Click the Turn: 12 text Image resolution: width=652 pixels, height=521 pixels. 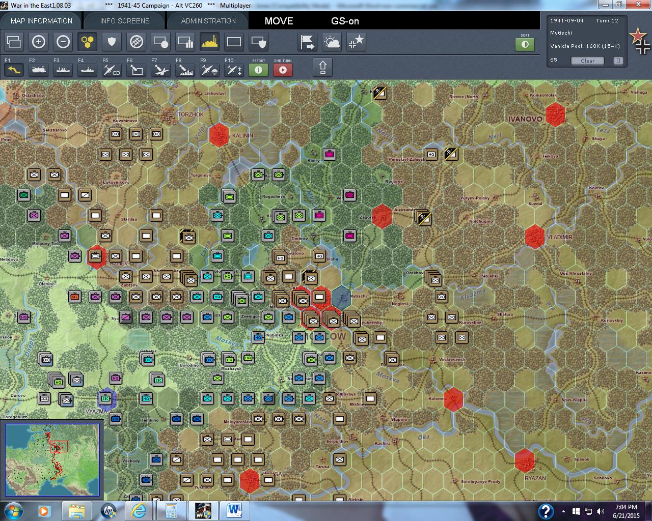(607, 21)
